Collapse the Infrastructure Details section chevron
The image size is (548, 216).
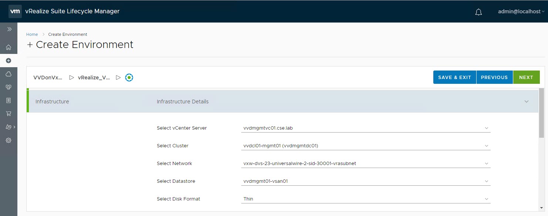526,102
